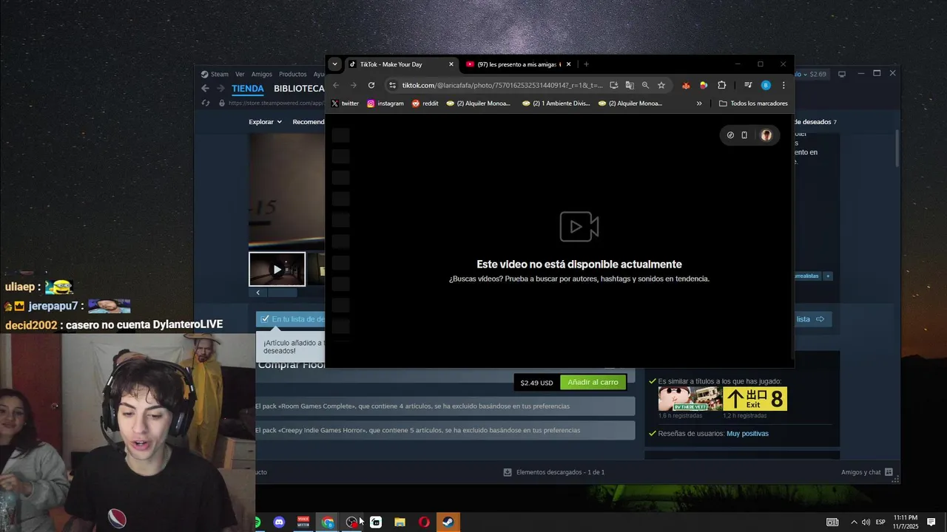Click the plus tag button beside 'surrealistas'
Screen dimensions: 947x532
coord(828,276)
